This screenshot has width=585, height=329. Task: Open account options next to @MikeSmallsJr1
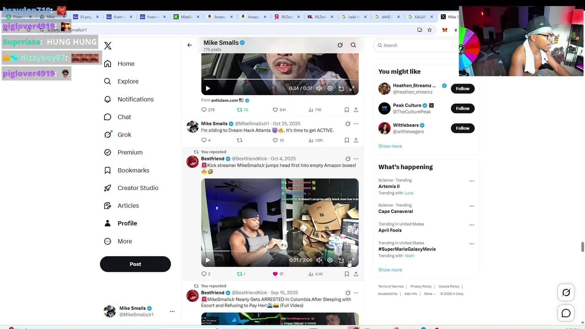tap(172, 311)
